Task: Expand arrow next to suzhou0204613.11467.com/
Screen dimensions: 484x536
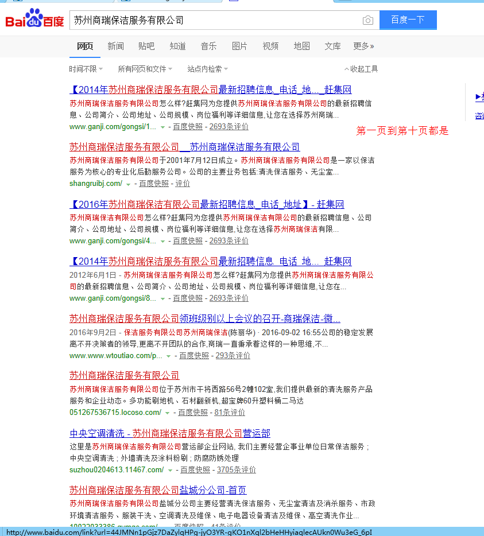Action: [x=170, y=471]
